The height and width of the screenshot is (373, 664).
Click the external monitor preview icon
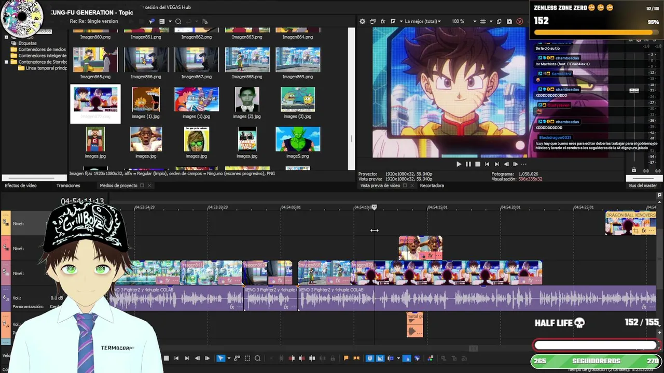pyautogui.click(x=372, y=21)
